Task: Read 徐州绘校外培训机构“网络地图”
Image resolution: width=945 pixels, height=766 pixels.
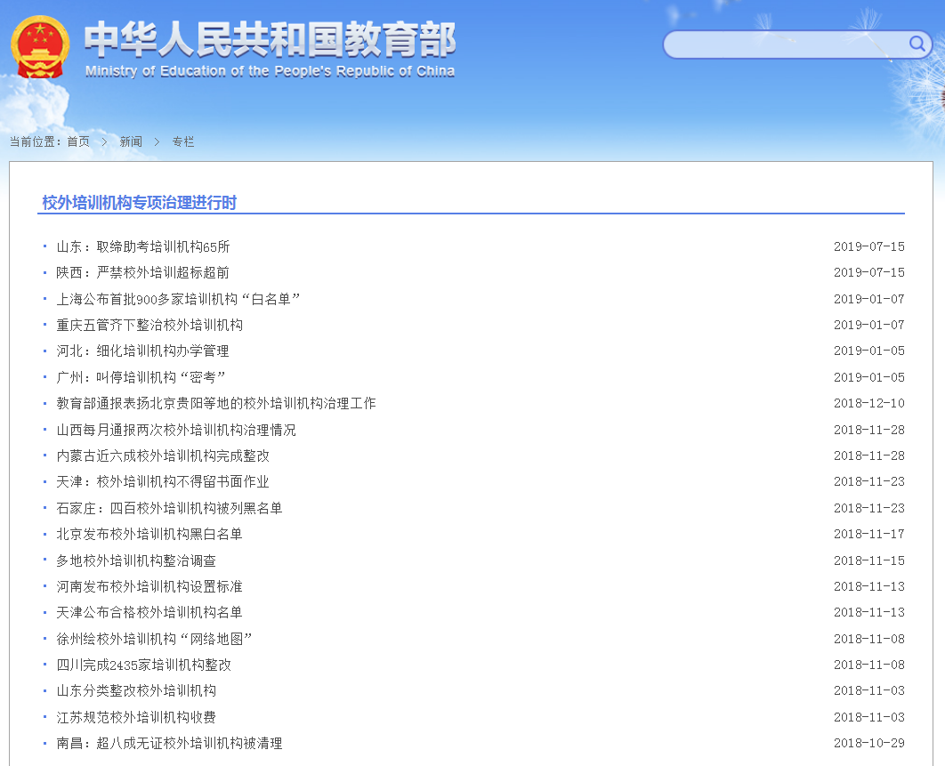Action: (155, 639)
